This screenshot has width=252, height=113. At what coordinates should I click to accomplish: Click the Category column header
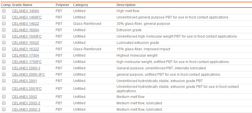(80, 5)
